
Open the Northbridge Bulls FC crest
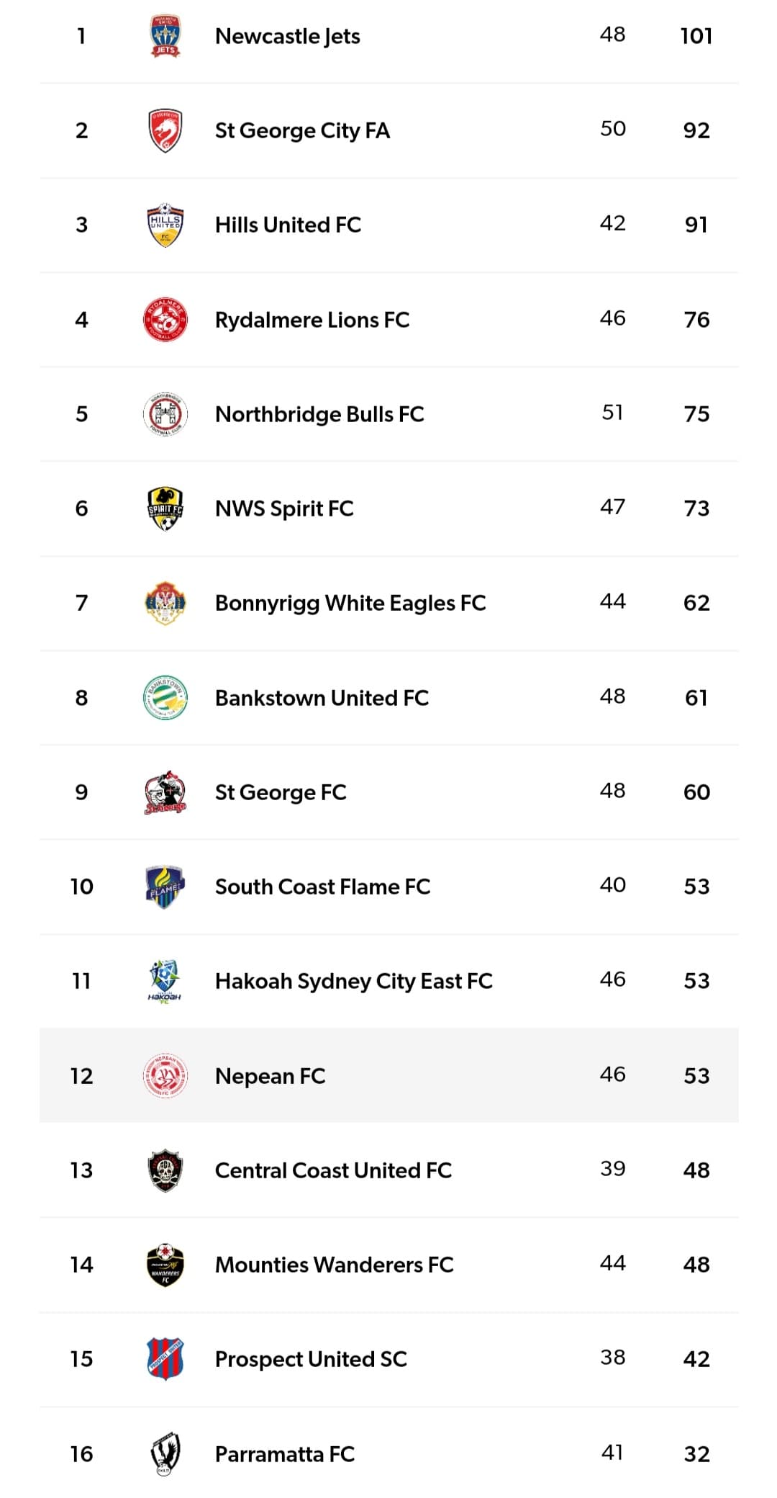tap(165, 414)
